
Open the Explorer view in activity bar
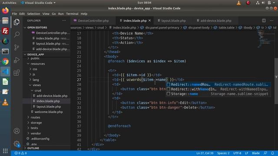click(17, 22)
